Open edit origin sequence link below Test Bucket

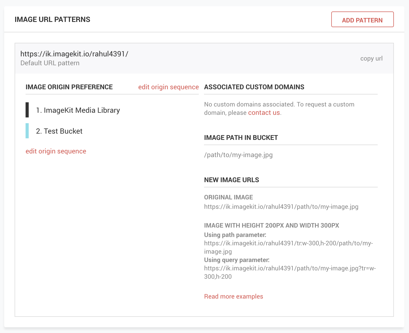point(56,151)
